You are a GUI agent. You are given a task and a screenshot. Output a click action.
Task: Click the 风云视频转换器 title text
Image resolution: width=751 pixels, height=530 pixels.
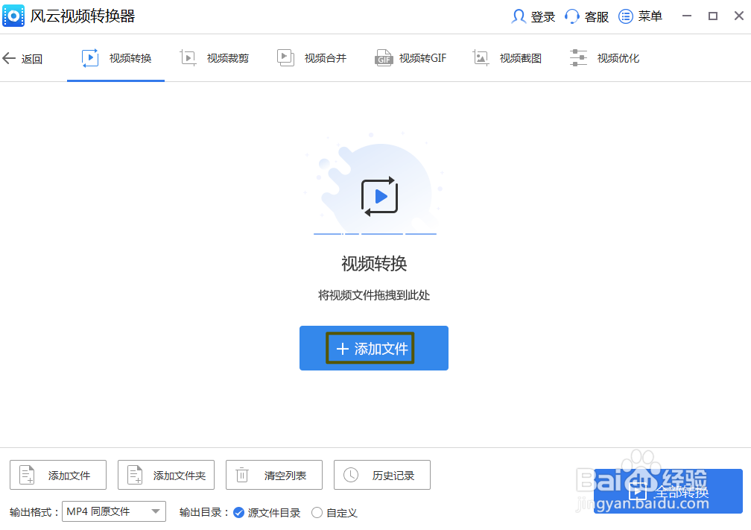point(83,16)
